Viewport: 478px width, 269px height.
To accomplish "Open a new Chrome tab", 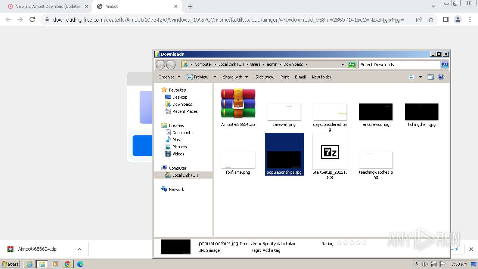I will coord(190,6).
